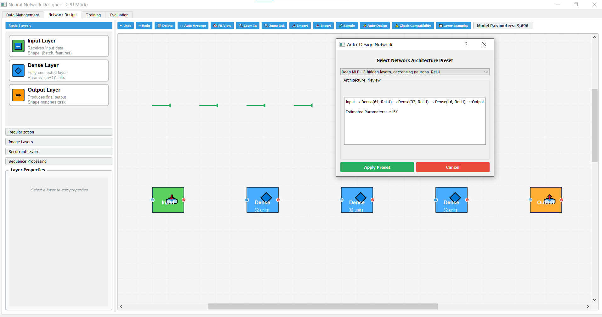Image resolution: width=602 pixels, height=317 pixels.
Task: Close the Auto-Design Network dialog
Action: [x=484, y=44]
